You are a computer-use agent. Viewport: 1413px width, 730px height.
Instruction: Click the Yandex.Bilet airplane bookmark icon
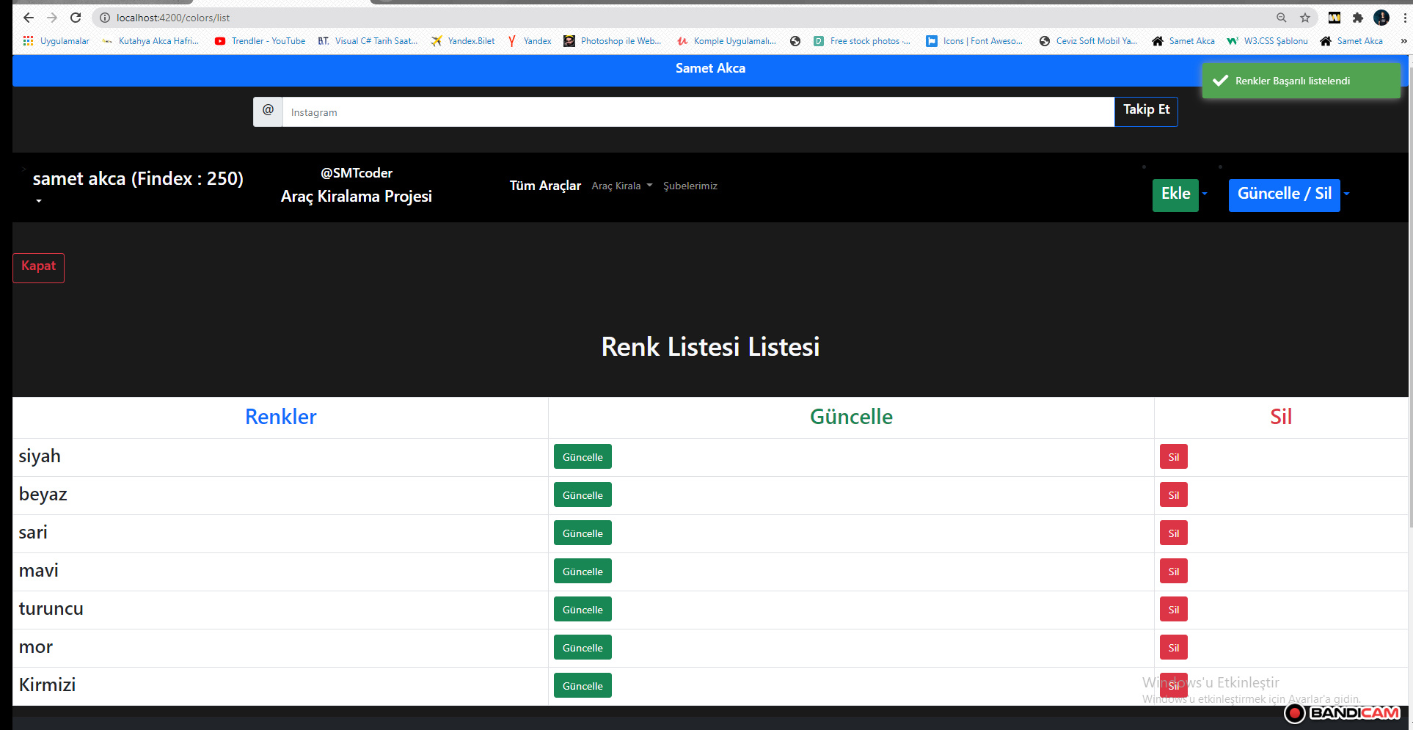(437, 41)
